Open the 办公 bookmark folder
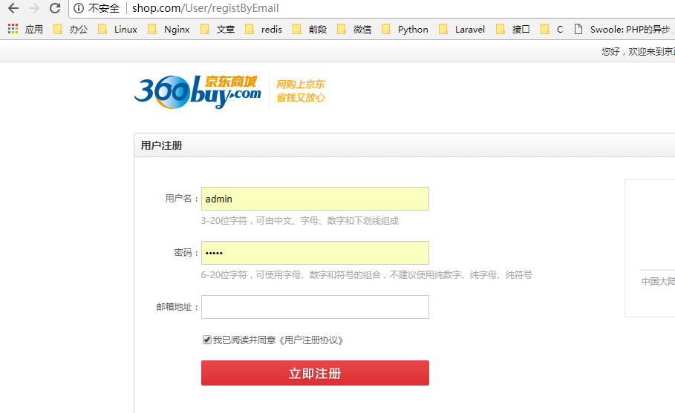 pyautogui.click(x=71, y=30)
